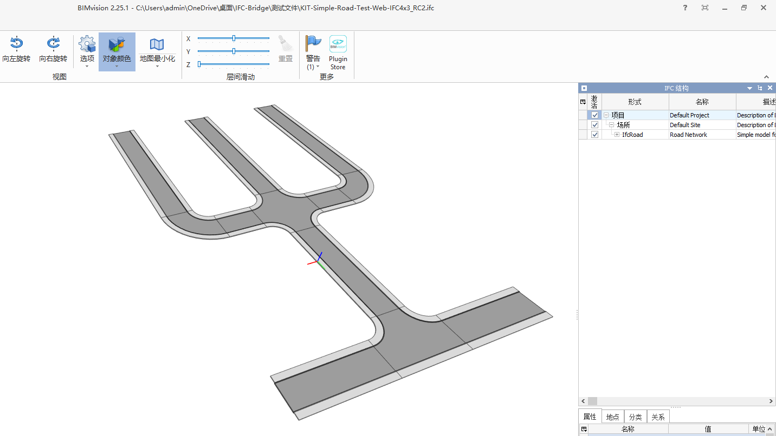Screen dimensions: 776x436
Task: Click the 描述 column header
Action: pos(756,102)
